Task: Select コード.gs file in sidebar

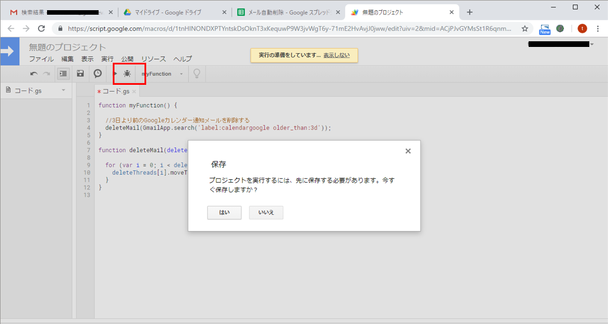Action: (28, 90)
